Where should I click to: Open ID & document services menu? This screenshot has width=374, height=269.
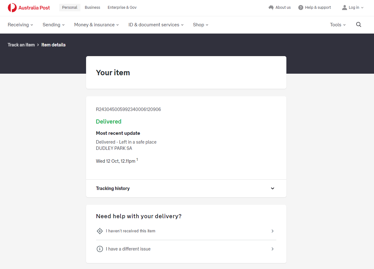tap(156, 25)
